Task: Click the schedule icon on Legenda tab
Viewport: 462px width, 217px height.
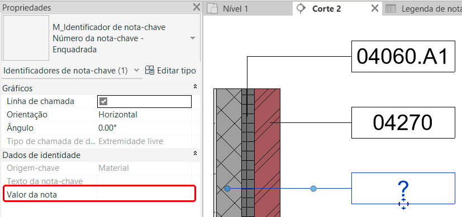Action: click(x=390, y=9)
